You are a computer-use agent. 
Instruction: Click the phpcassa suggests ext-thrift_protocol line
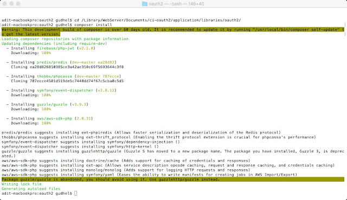(159, 137)
